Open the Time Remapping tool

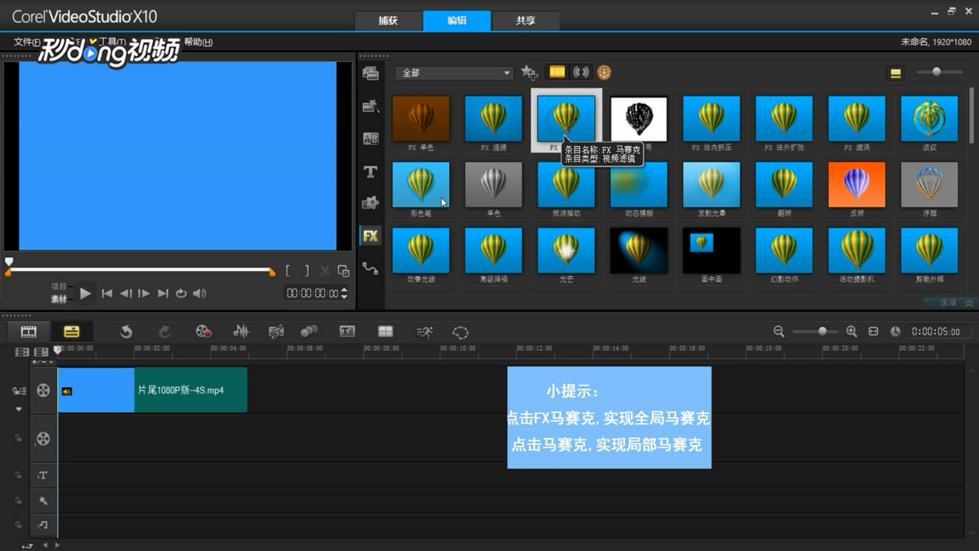tap(424, 331)
